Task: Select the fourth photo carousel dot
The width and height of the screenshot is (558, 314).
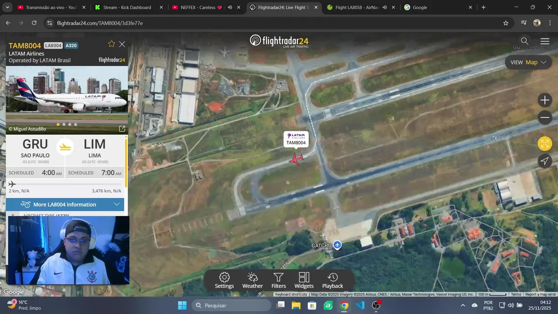Action: pos(75,124)
